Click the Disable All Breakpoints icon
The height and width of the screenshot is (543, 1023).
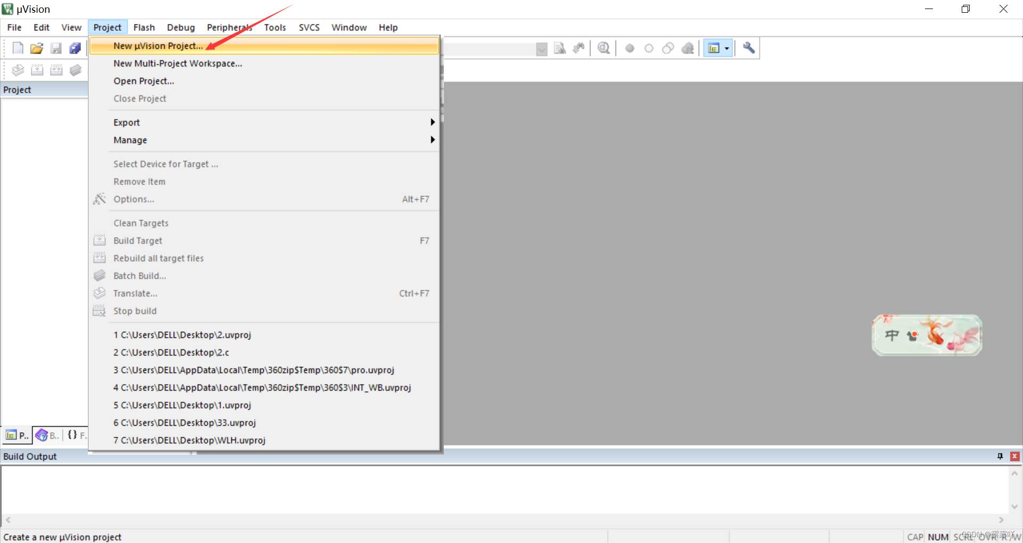(x=668, y=48)
